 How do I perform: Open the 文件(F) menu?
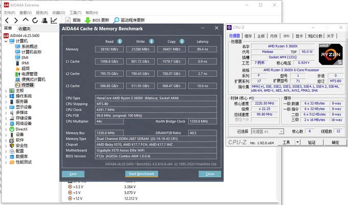click(x=9, y=13)
